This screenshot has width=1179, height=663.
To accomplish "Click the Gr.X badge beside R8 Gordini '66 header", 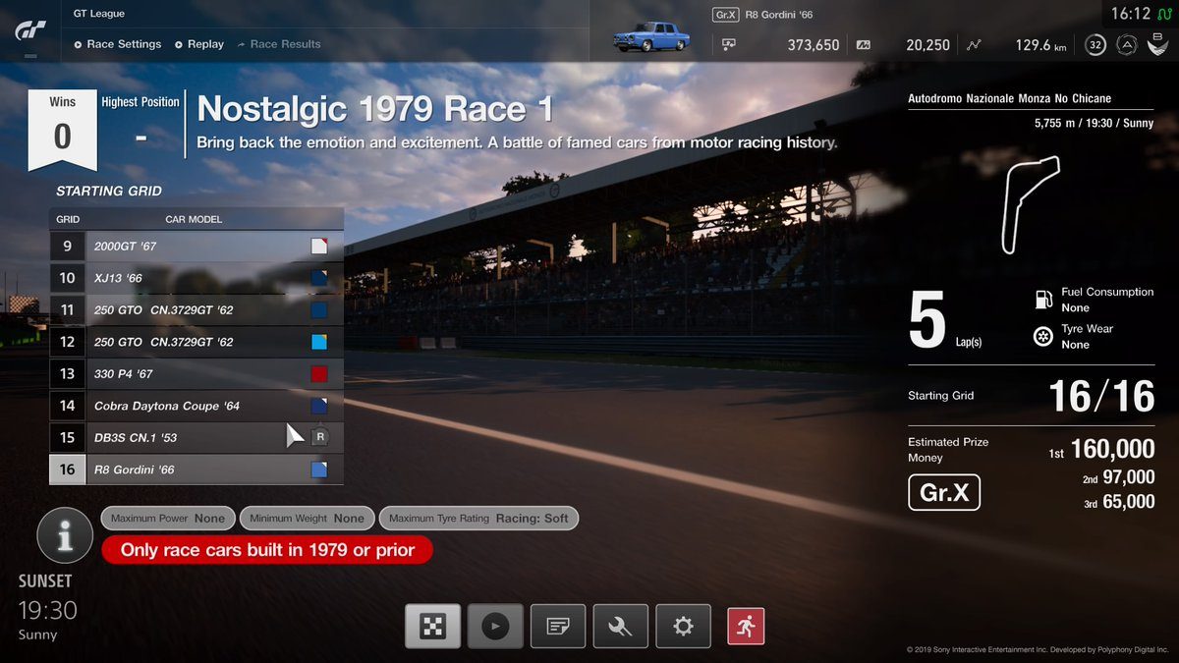I will tap(725, 15).
